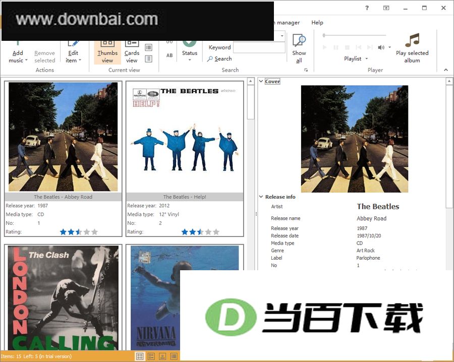This screenshot has width=454, height=362.
Task: Select the lower small list-view icon
Action: (148, 59)
